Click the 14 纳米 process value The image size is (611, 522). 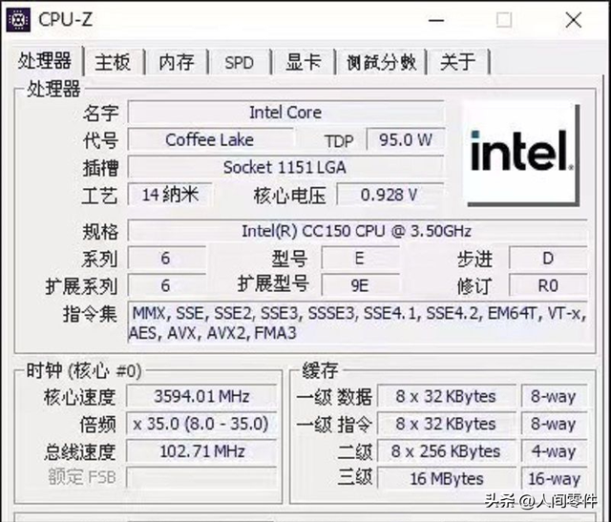(x=170, y=195)
